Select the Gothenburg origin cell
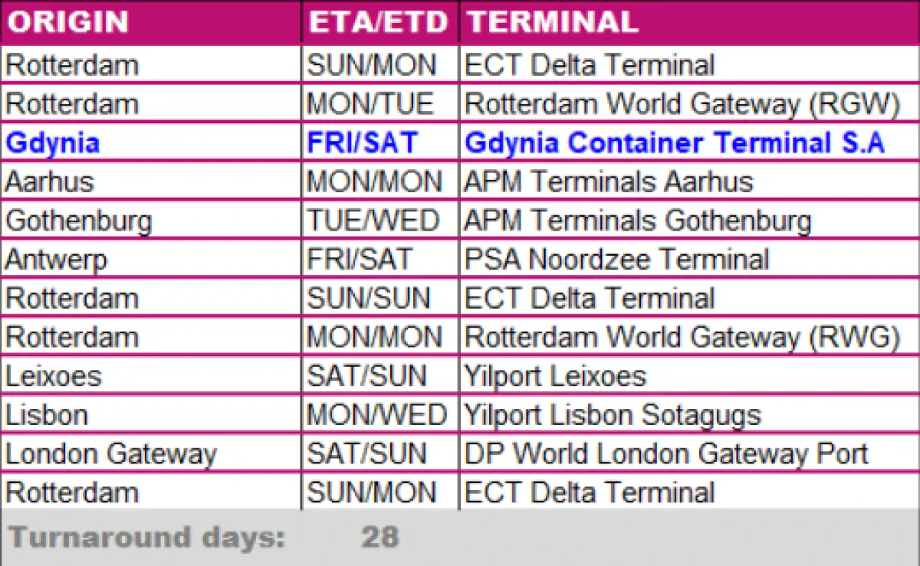This screenshot has height=566, width=920. point(79,221)
